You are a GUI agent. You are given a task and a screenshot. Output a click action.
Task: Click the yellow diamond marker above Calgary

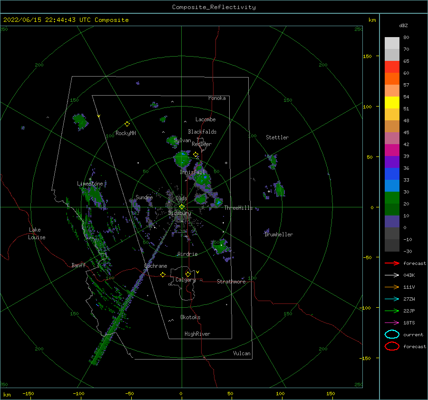pos(188,274)
